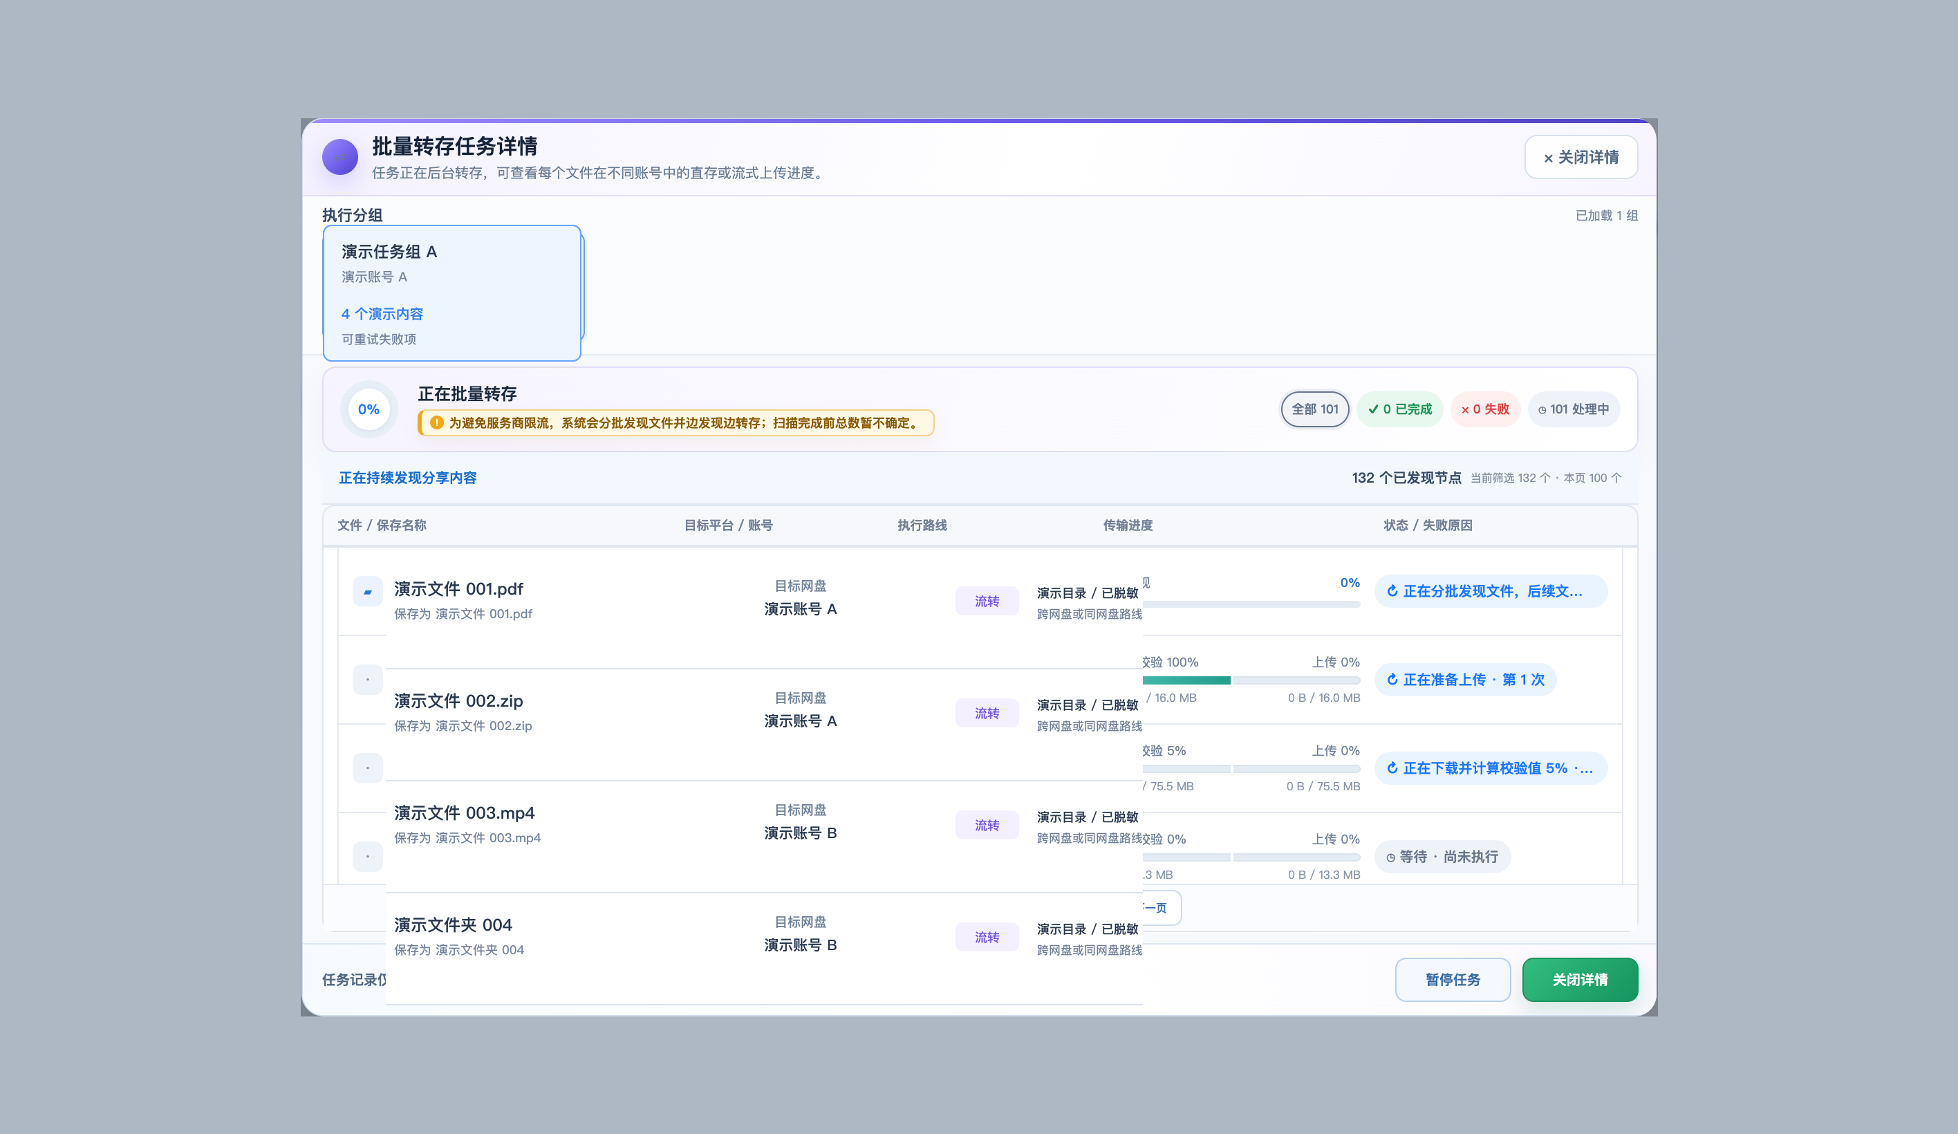Show only 101 处理中 items

[x=1574, y=409]
